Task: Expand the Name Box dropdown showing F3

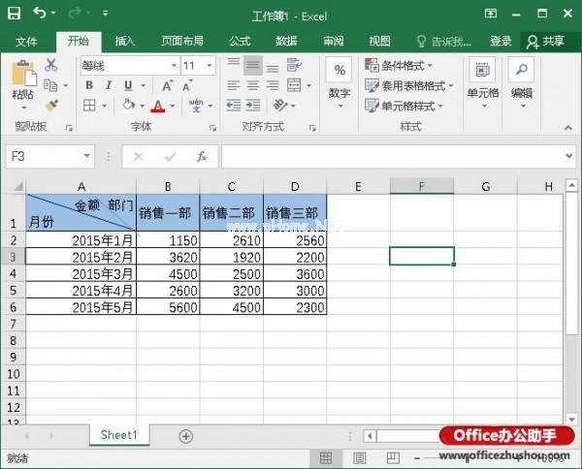Action: [x=86, y=156]
